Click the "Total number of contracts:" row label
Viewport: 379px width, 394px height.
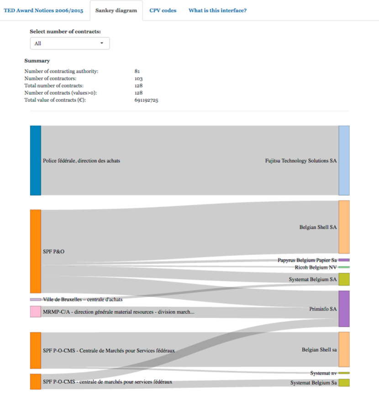pos(54,85)
